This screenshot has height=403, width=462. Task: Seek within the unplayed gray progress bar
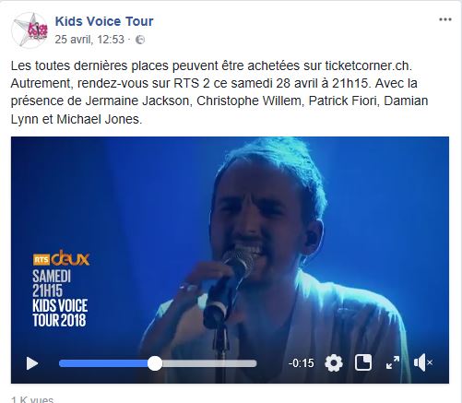click(x=209, y=363)
